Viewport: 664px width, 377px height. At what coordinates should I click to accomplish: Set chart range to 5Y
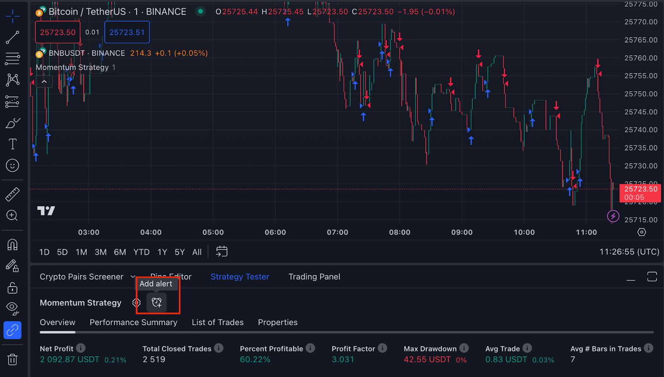[x=180, y=252]
